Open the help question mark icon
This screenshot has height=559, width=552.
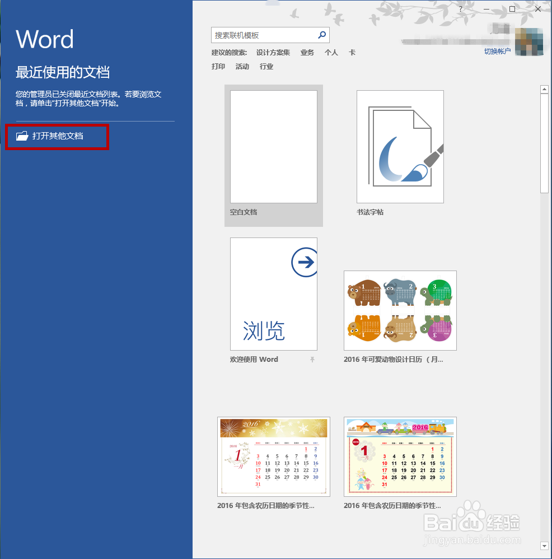(x=461, y=10)
